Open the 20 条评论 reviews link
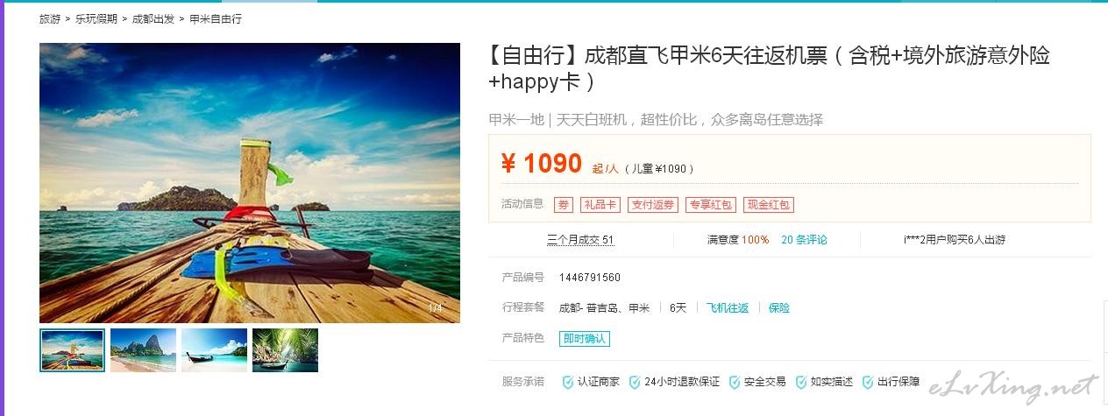1108x416 pixels. coord(805,240)
